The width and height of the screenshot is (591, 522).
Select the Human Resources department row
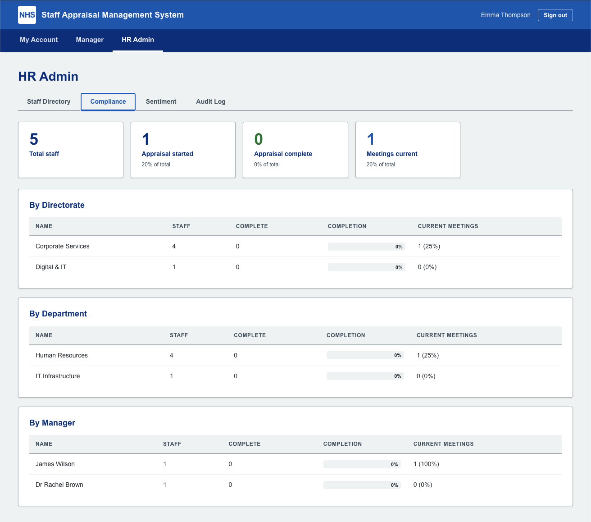pyautogui.click(x=61, y=355)
